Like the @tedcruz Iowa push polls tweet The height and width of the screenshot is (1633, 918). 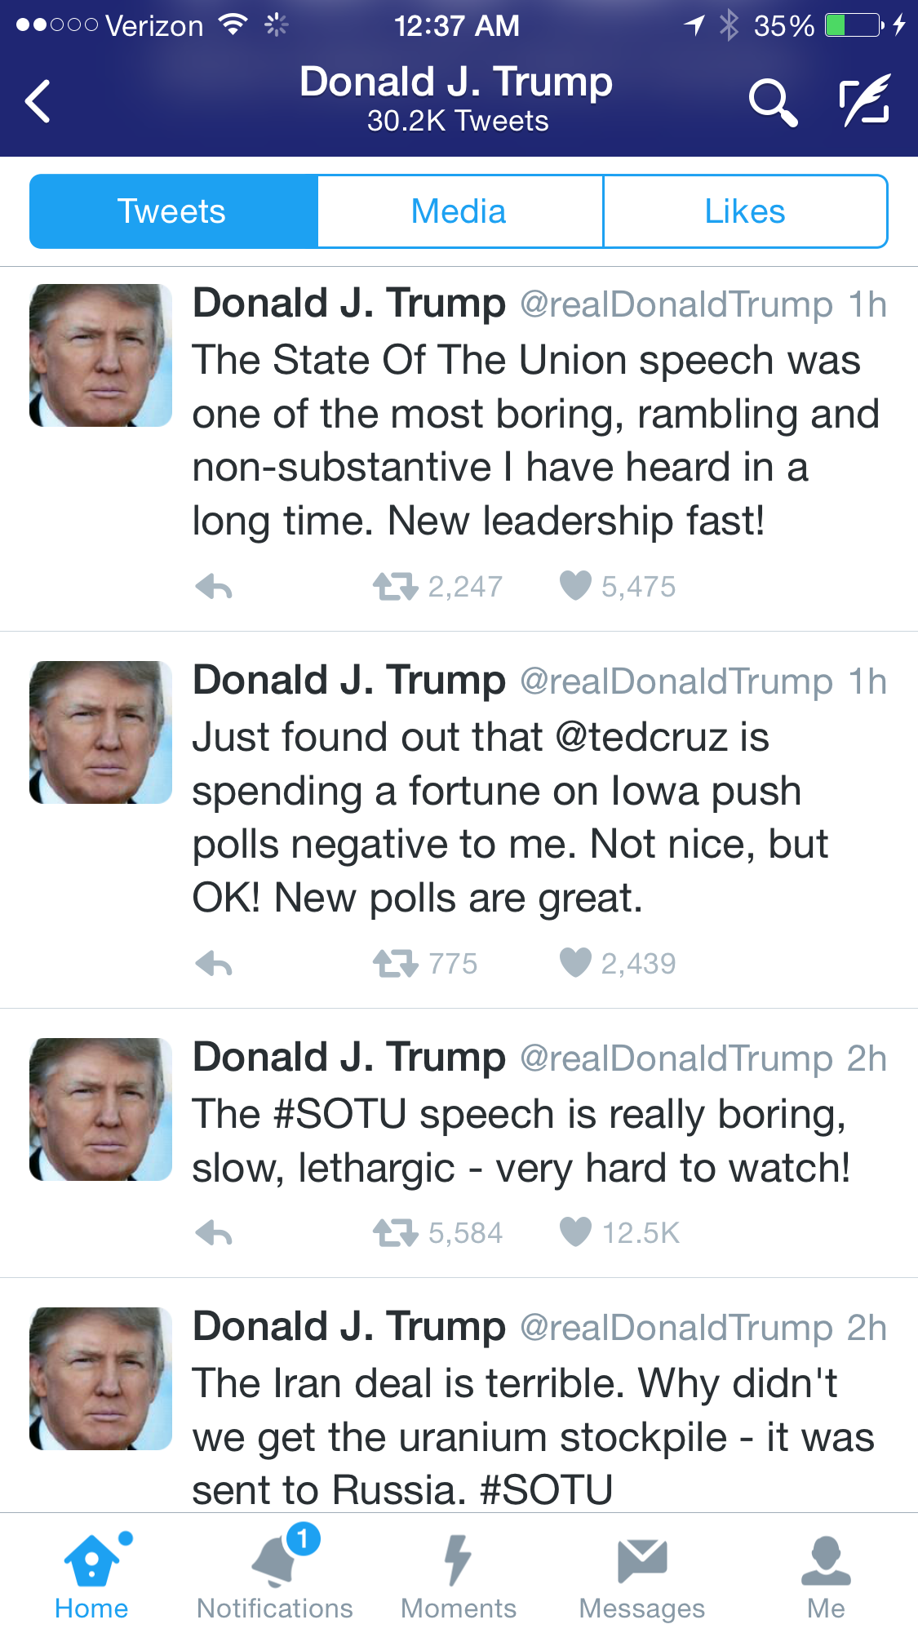[x=575, y=963]
